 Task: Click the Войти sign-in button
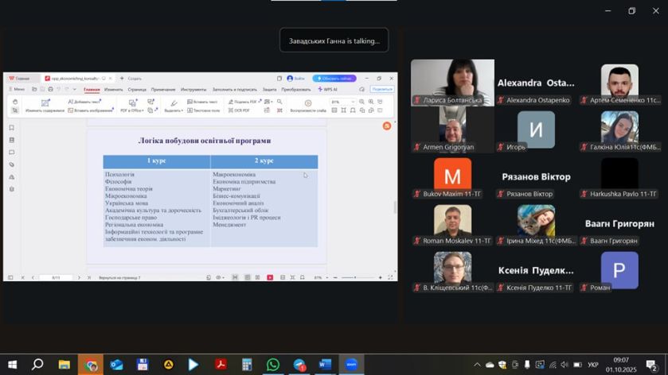295,78
